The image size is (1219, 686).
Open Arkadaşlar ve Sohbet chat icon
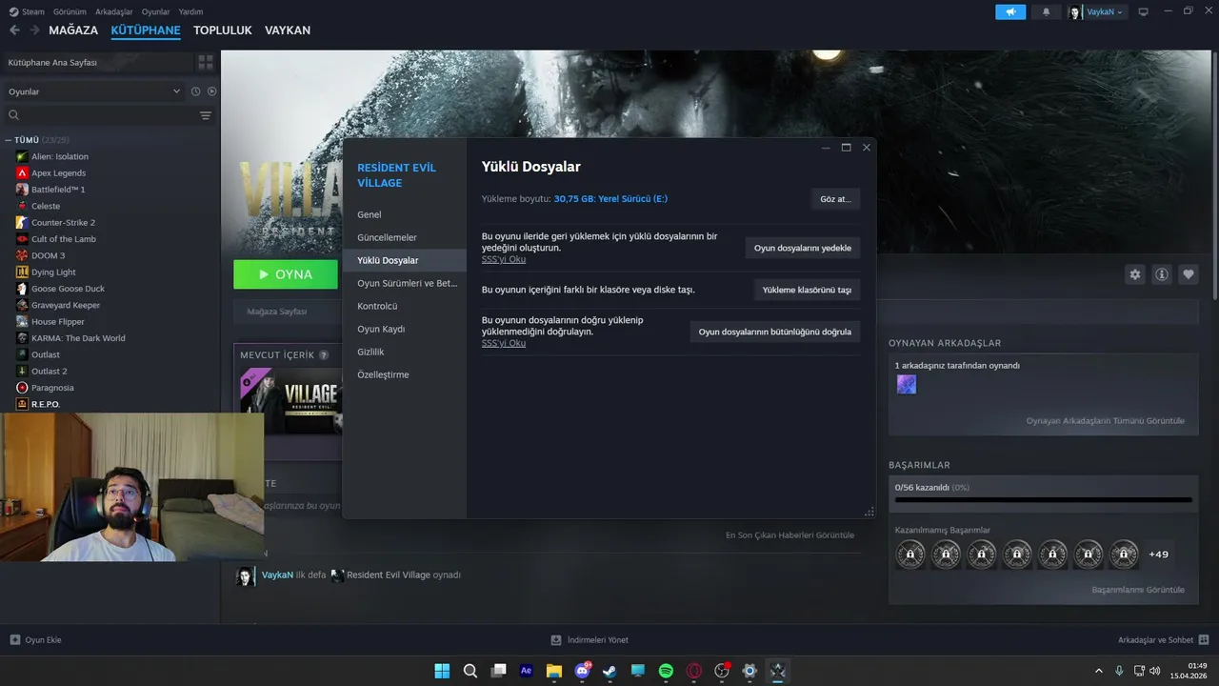coord(1204,640)
